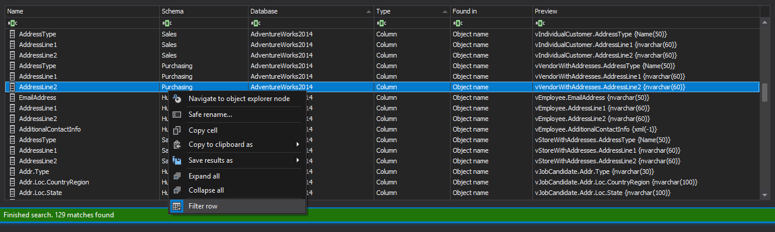Click the Preview column filter condition ABC icon
The image size is (775, 232).
[539, 23]
